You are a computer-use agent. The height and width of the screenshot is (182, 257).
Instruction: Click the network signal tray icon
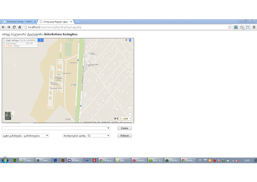click(x=233, y=161)
